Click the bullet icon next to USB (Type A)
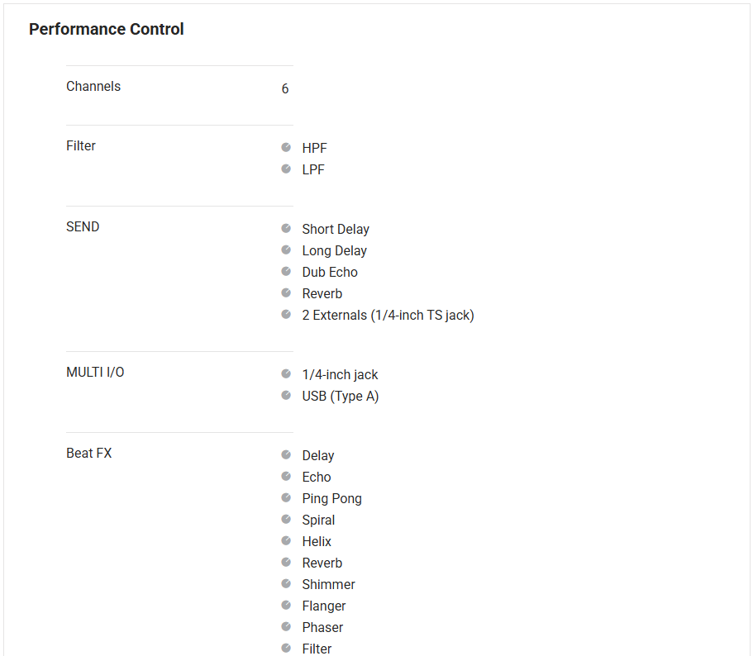Image resolution: width=753 pixels, height=656 pixels. 286,395
